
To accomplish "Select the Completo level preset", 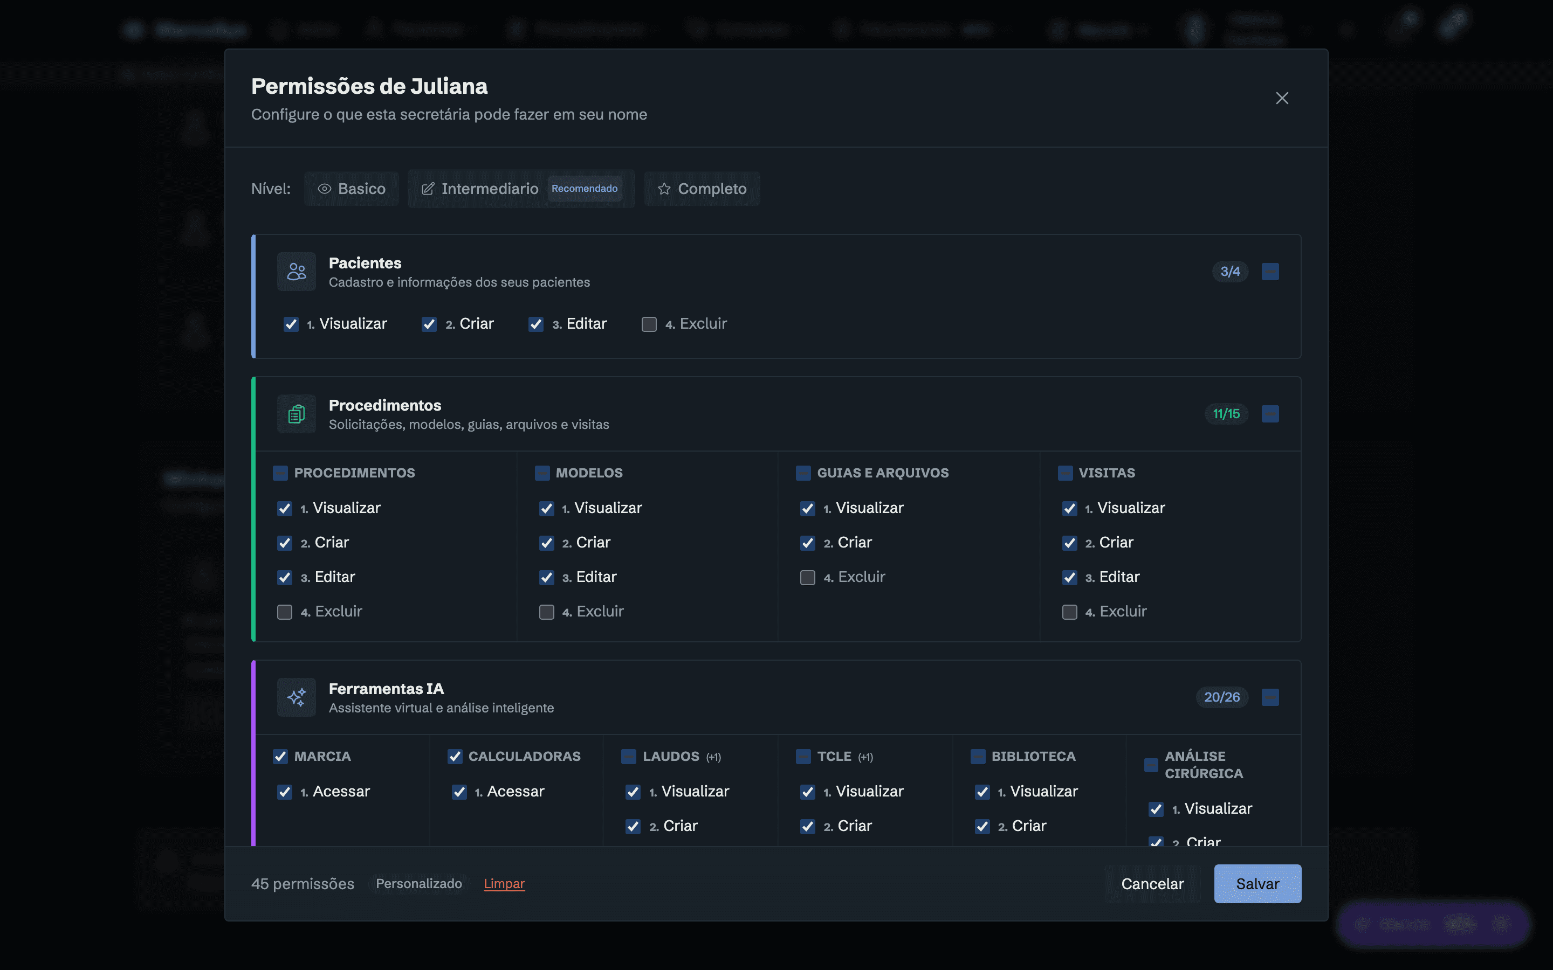I will pyautogui.click(x=702, y=189).
